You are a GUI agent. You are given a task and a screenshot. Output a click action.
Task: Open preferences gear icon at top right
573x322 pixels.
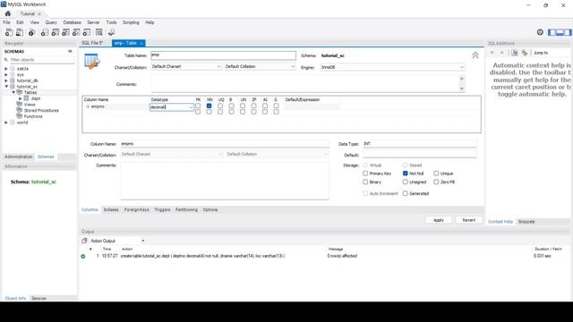pos(540,32)
